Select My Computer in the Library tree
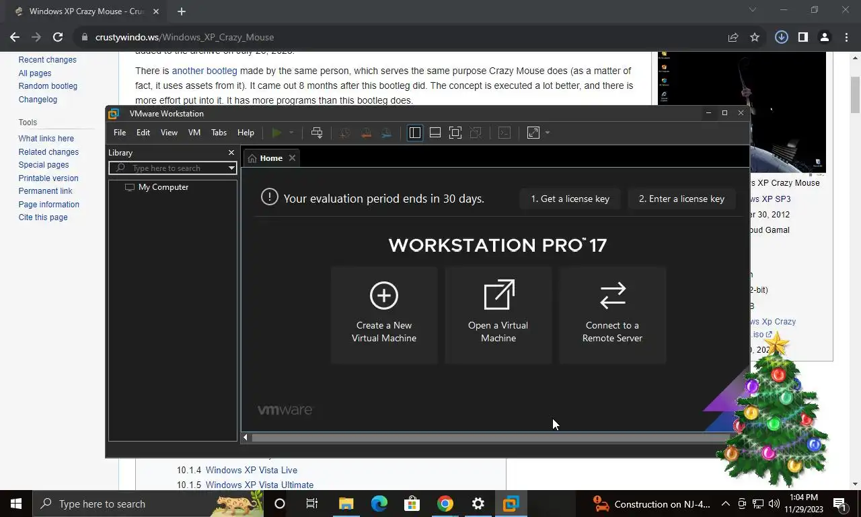Image resolution: width=861 pixels, height=517 pixels. coord(163,187)
